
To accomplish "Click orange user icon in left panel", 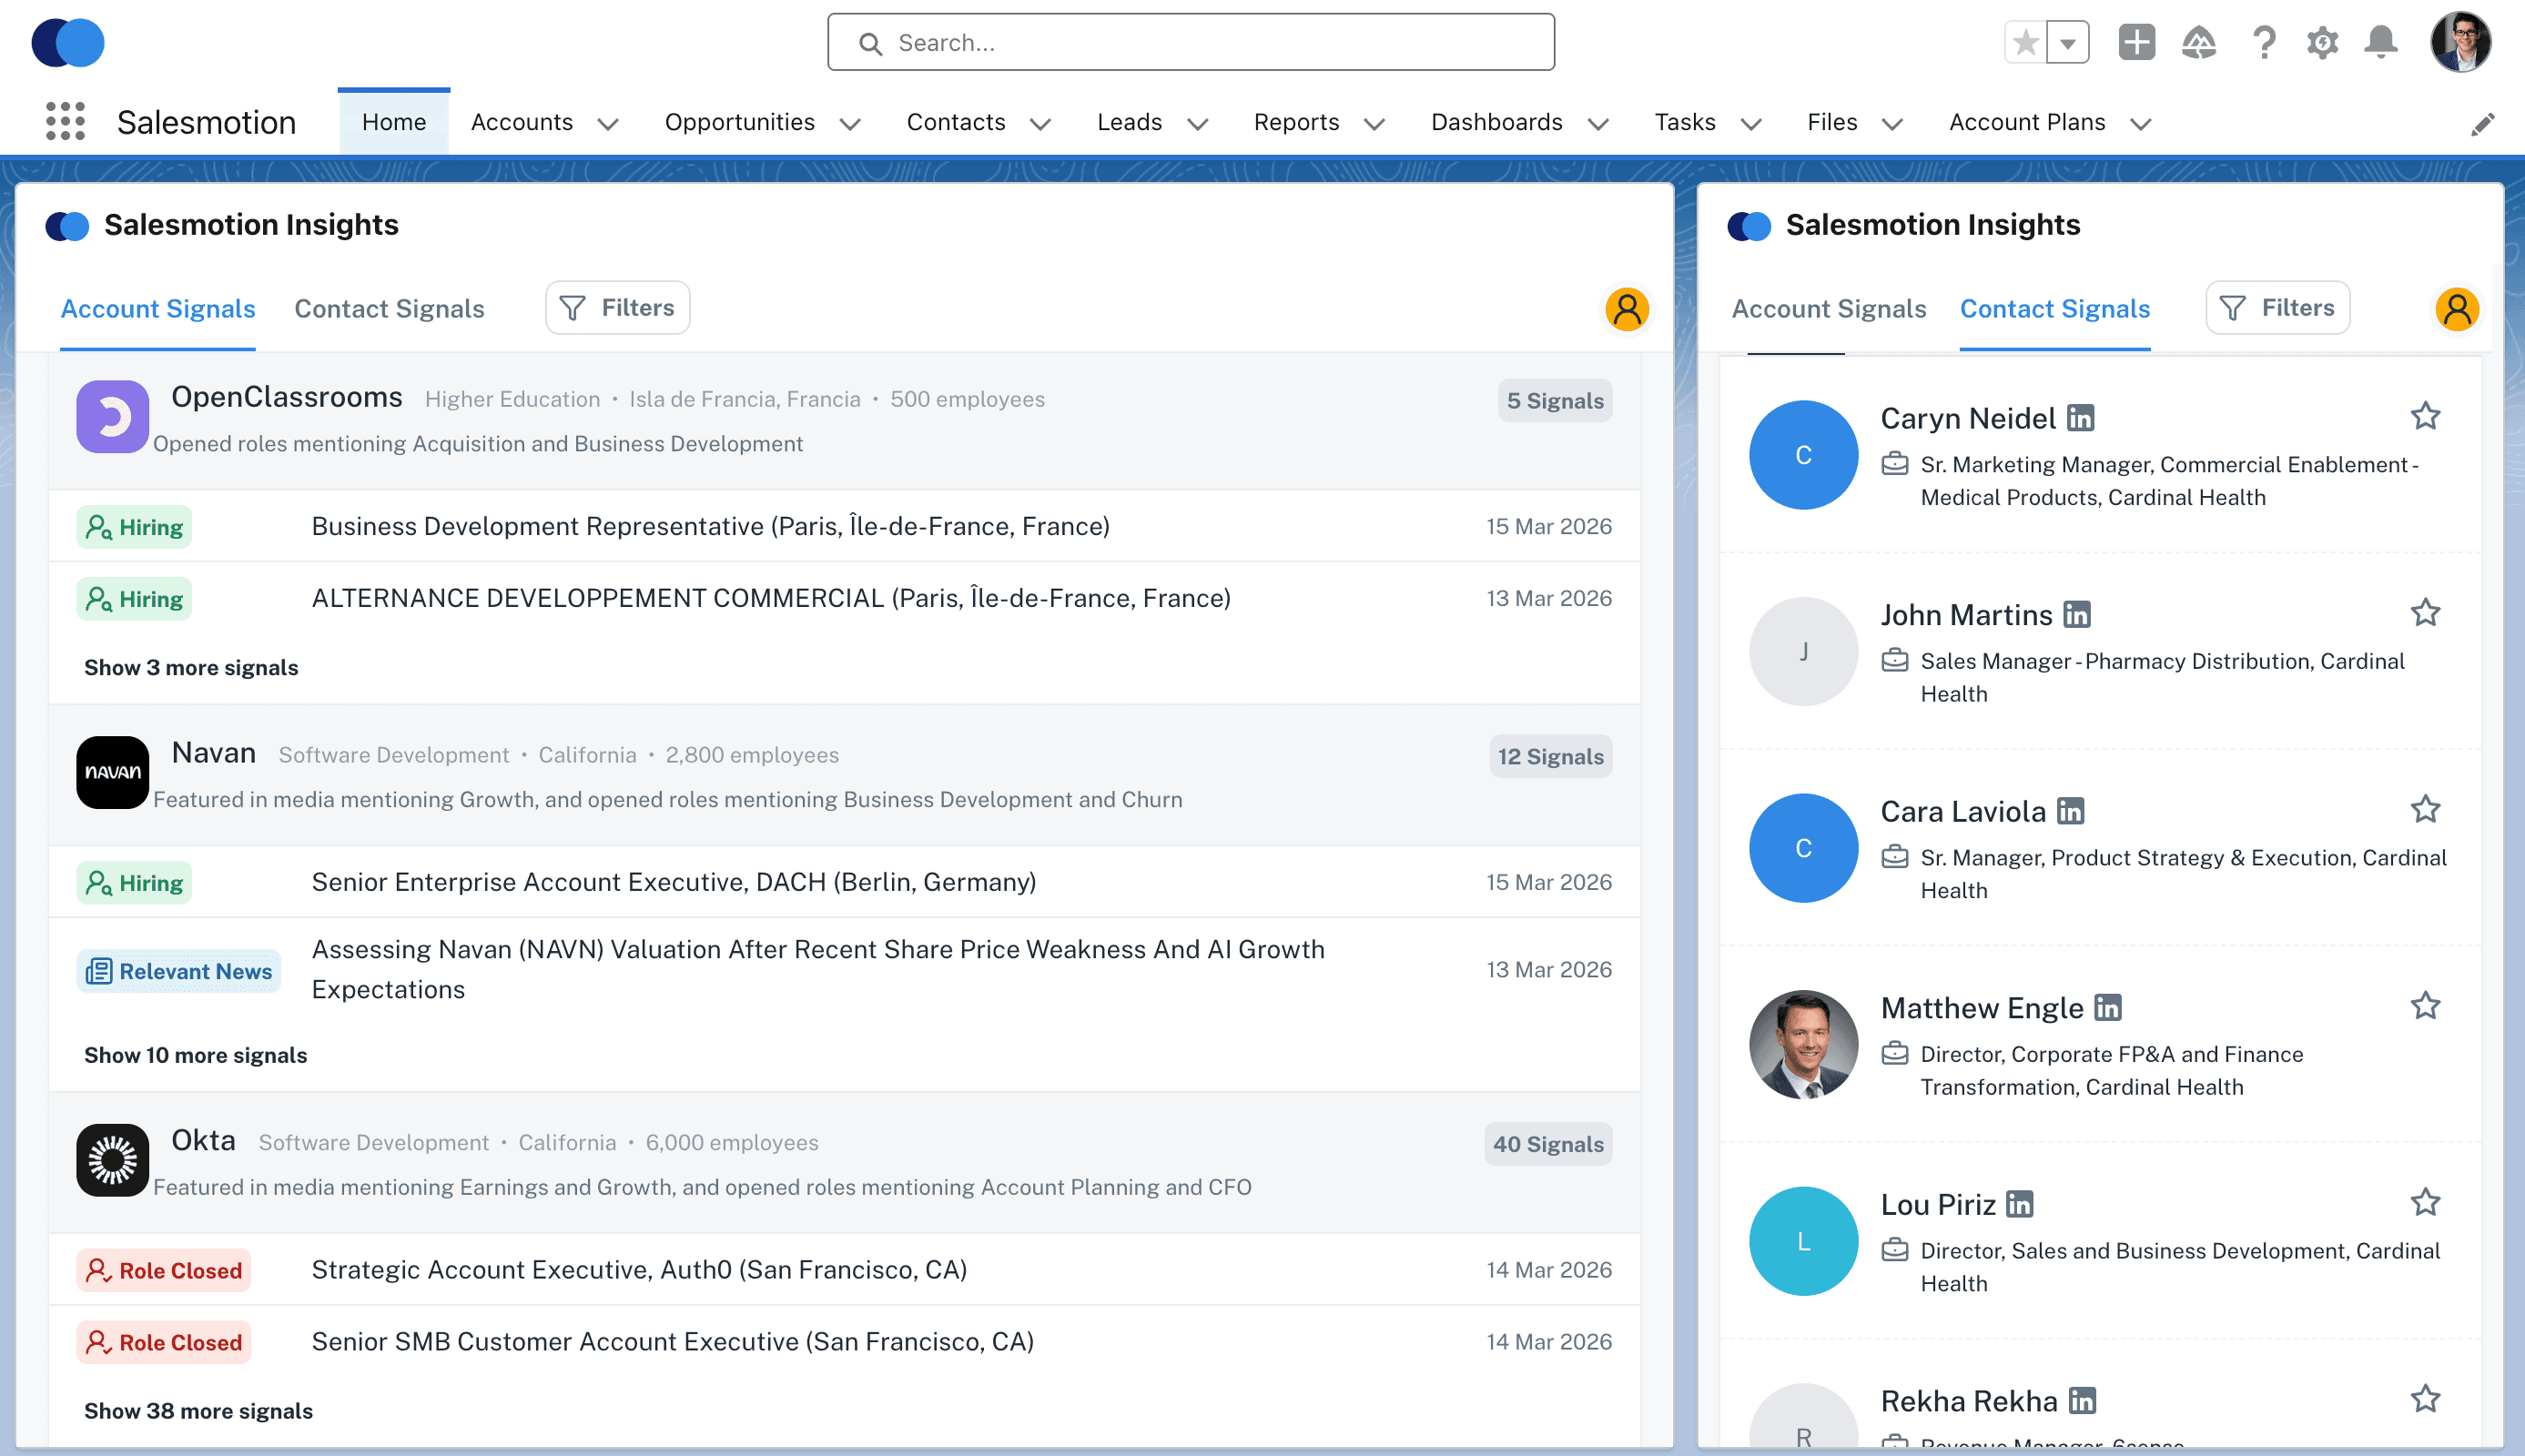I will point(1627,310).
